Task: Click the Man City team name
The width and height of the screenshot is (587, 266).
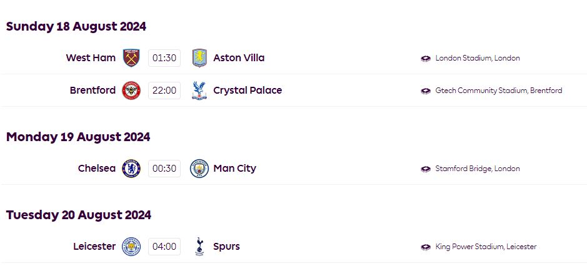Action: [234, 169]
